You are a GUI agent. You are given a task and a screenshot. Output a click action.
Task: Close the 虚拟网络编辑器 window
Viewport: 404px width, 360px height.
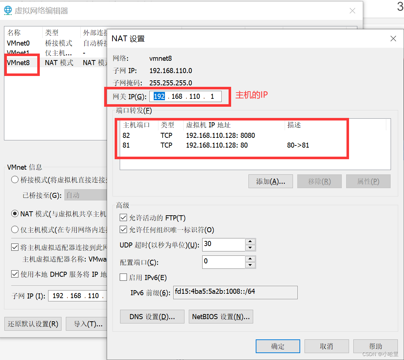tap(352, 10)
